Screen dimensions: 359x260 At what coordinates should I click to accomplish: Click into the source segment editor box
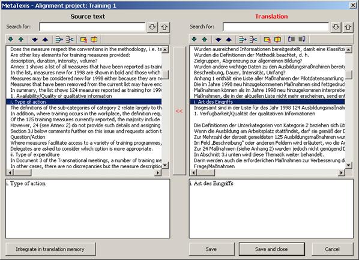click(88, 209)
